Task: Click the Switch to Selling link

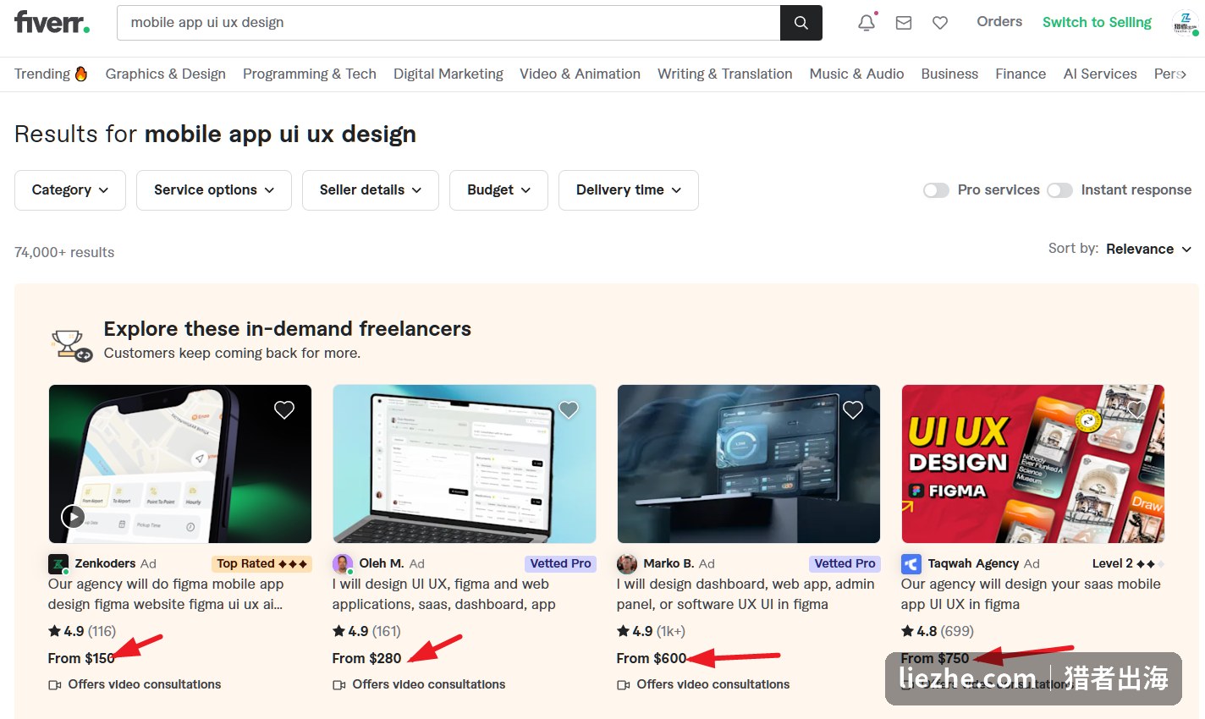Action: (x=1097, y=22)
